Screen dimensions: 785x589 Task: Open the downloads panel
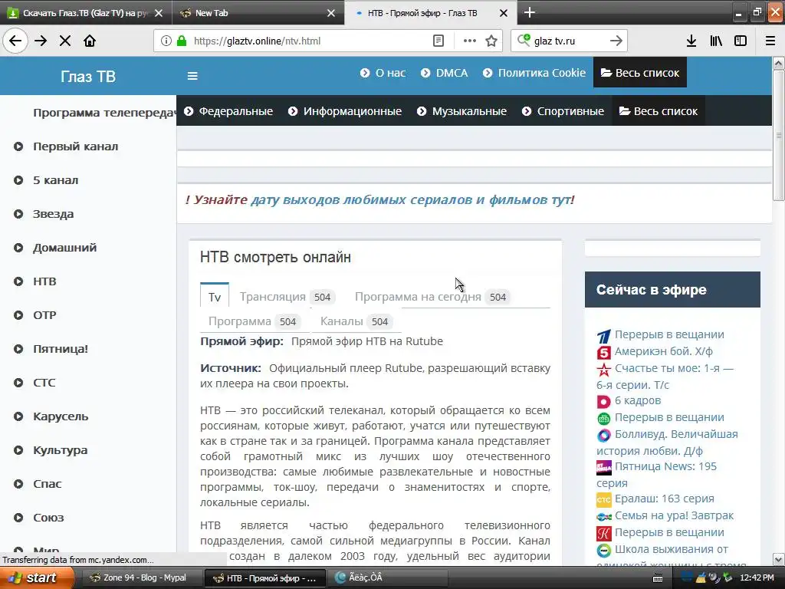point(691,41)
